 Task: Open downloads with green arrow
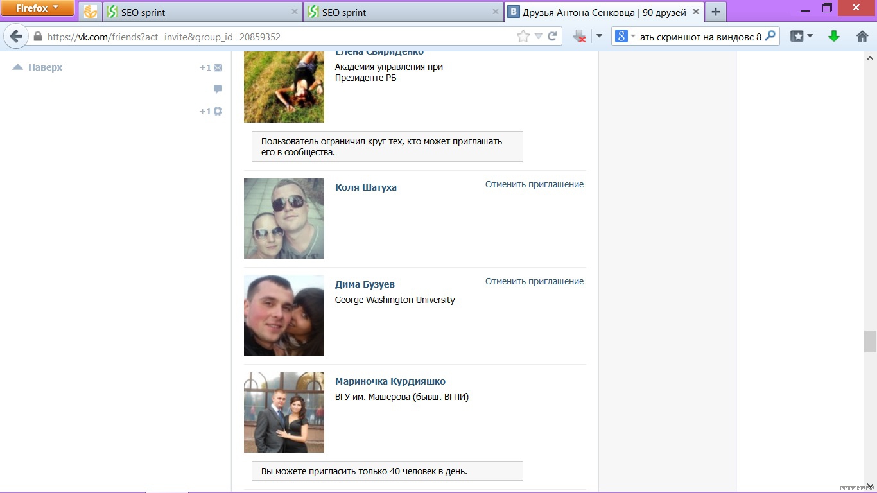click(834, 37)
